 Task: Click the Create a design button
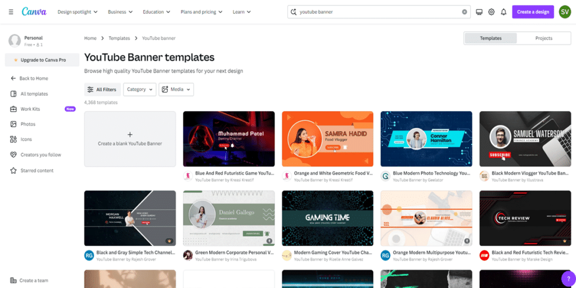[533, 12]
